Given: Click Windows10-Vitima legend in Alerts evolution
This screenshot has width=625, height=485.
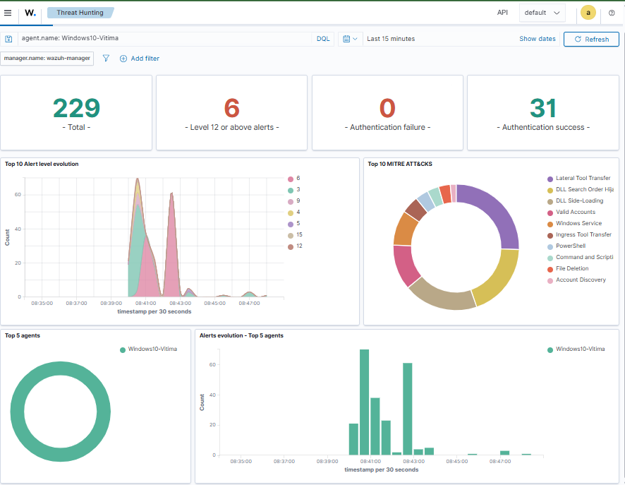Looking at the screenshot, I should click(x=576, y=349).
